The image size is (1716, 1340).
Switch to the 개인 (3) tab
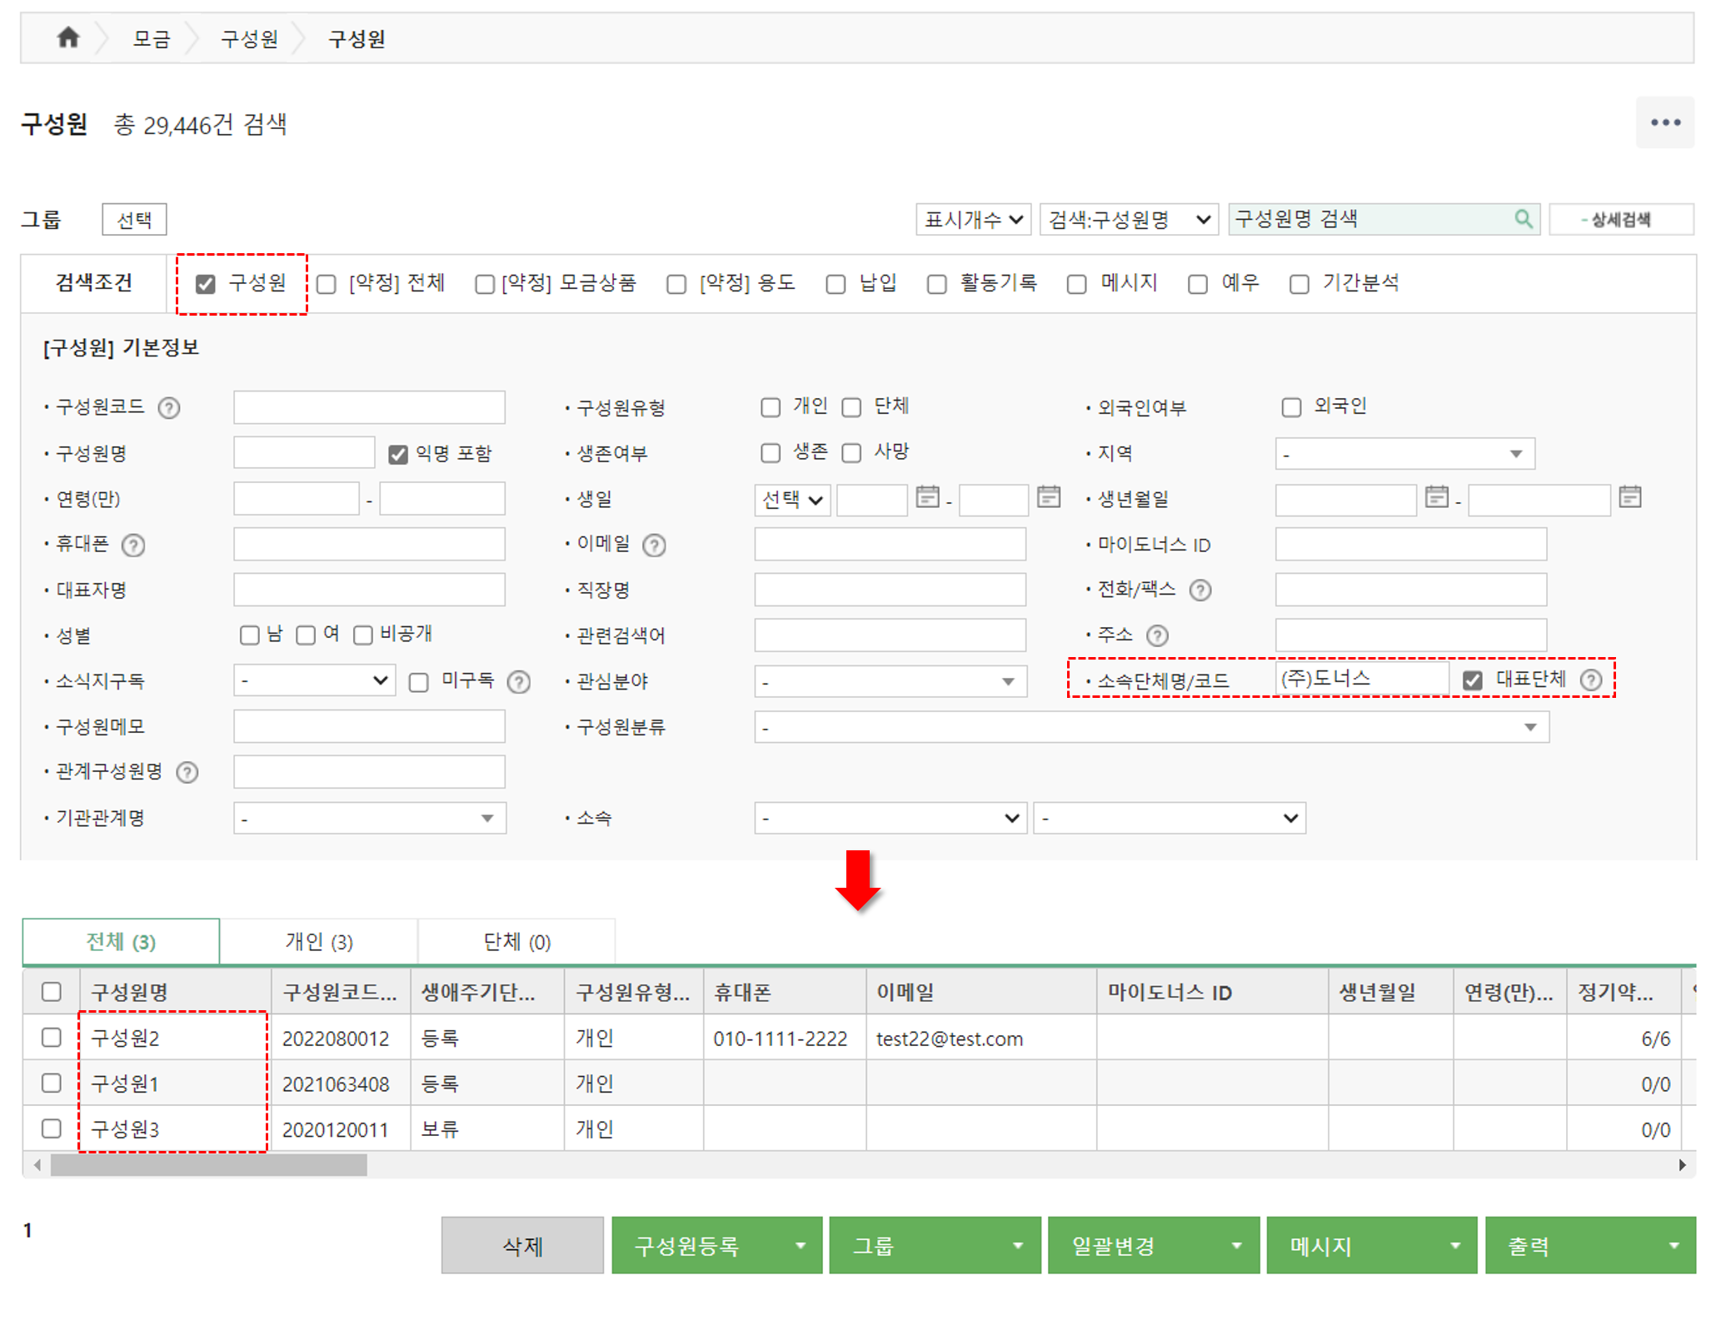[319, 942]
